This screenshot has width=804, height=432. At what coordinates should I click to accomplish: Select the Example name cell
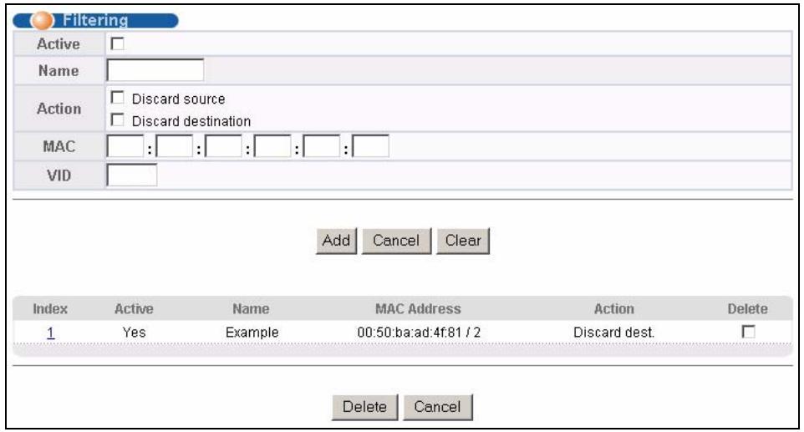(252, 333)
